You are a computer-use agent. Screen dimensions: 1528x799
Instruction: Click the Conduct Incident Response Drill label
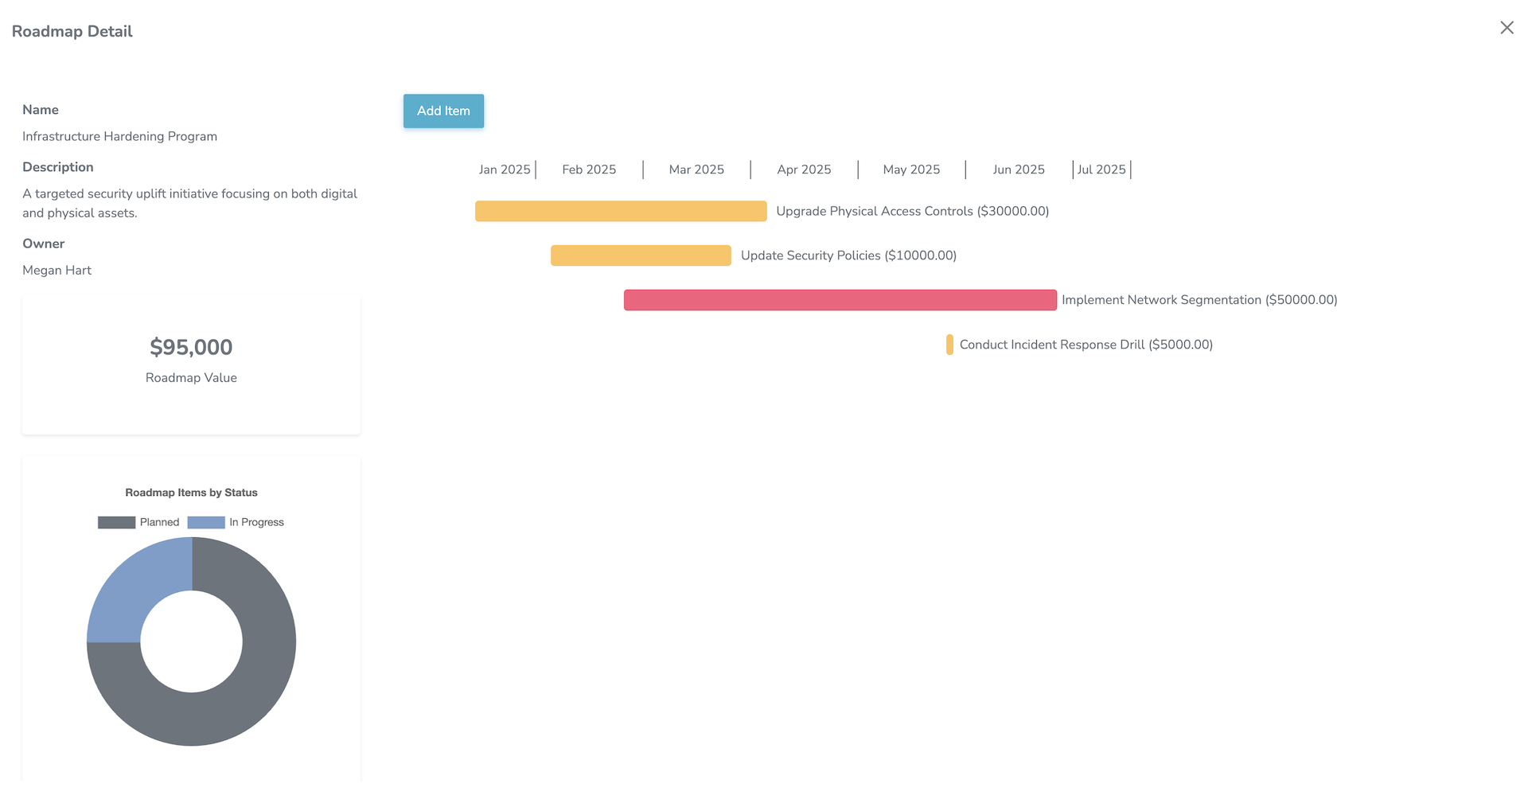[1086, 345]
